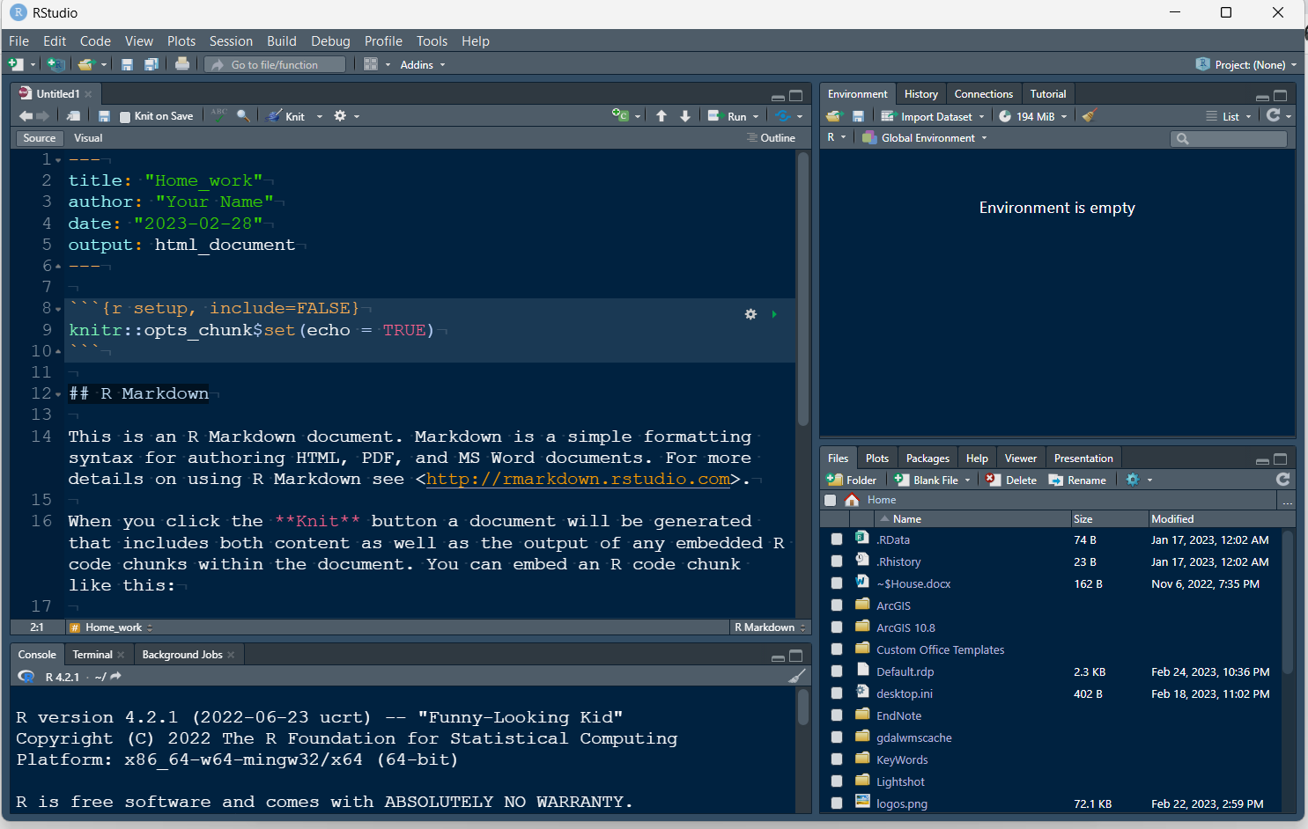Select the logos.png checkbox
This screenshot has width=1308, height=829.
point(837,803)
